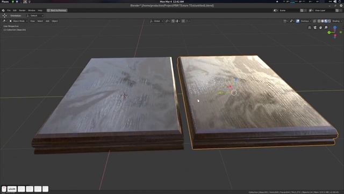Expand the Object Mode dropdown
Viewport: 344px width, 194px height.
(18, 21)
